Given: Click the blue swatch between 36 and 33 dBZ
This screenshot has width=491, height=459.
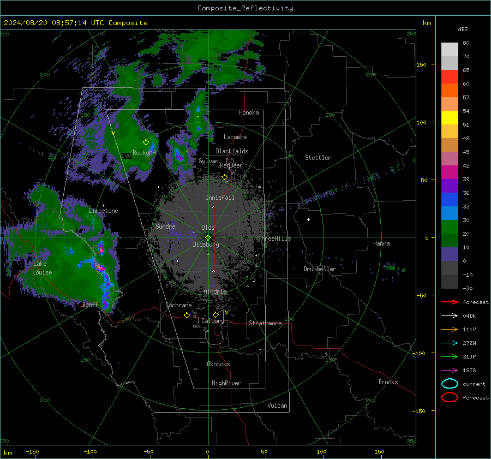Looking at the screenshot, I should [x=450, y=200].
